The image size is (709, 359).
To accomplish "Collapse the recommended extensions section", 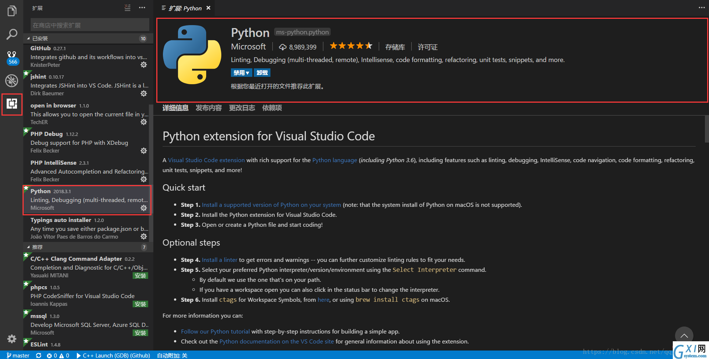I will click(88, 247).
